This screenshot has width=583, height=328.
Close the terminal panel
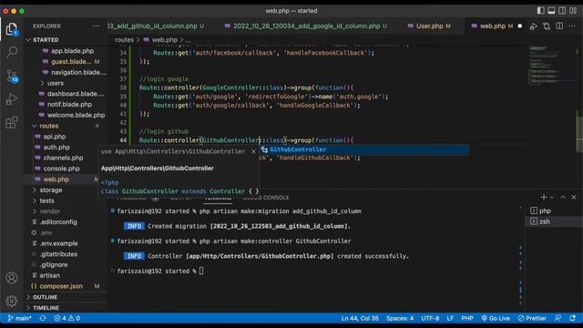(x=574, y=197)
